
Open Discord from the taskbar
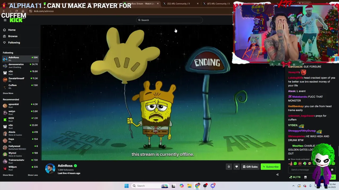(213, 186)
